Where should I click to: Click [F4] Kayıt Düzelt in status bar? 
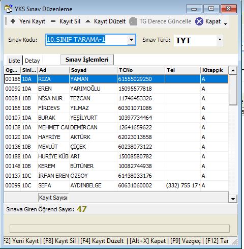[x=102, y=241]
